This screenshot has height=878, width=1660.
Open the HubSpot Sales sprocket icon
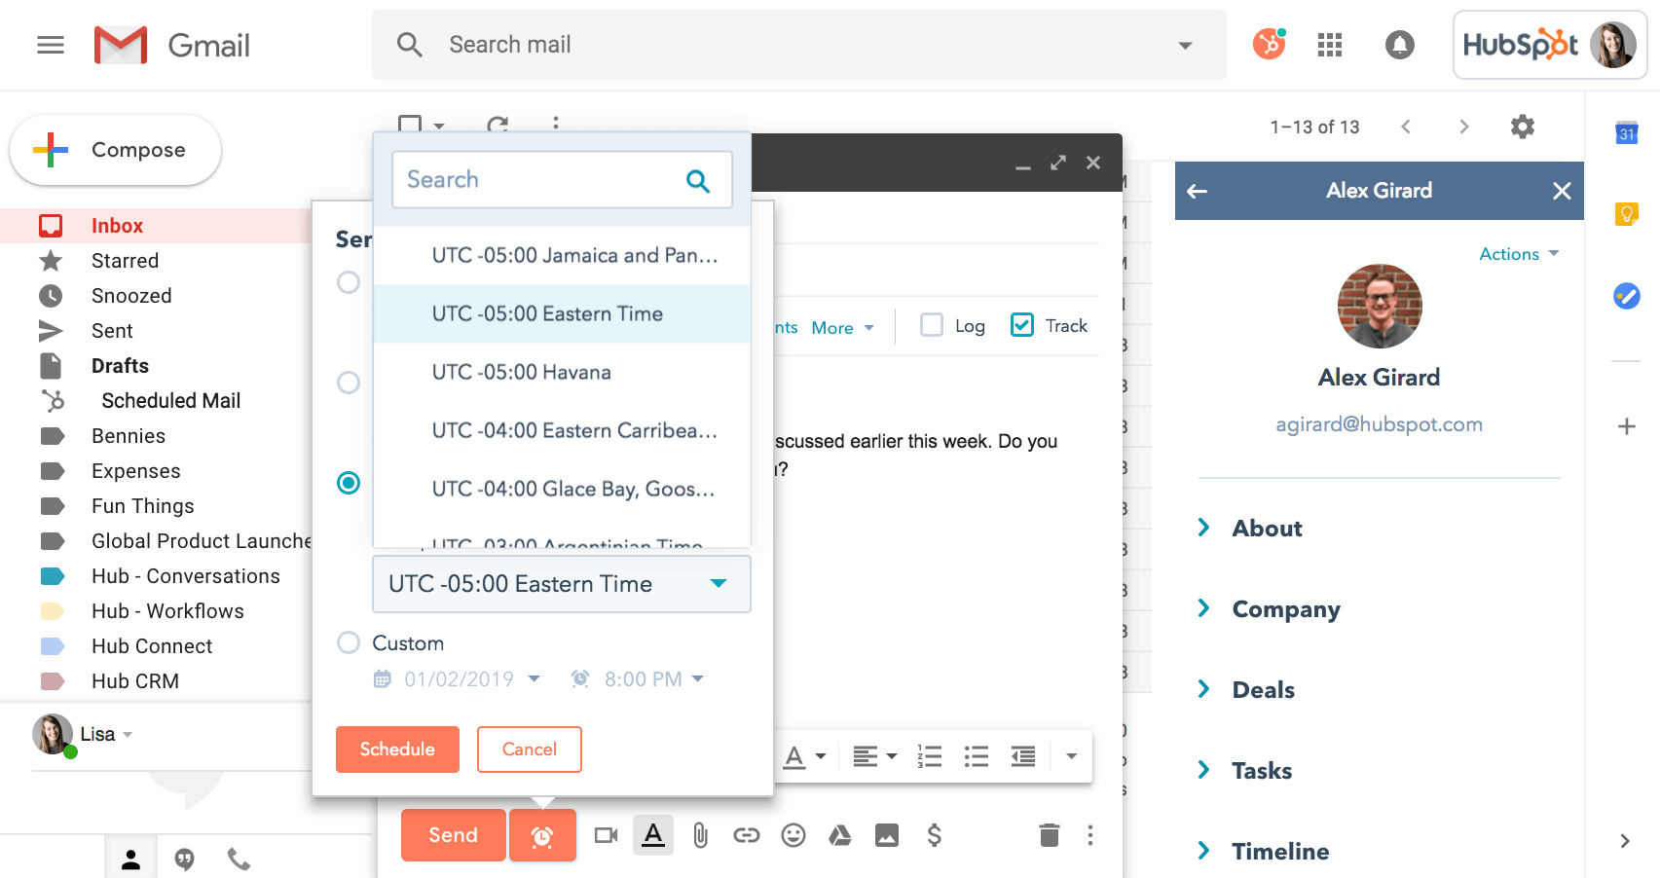click(x=1269, y=44)
